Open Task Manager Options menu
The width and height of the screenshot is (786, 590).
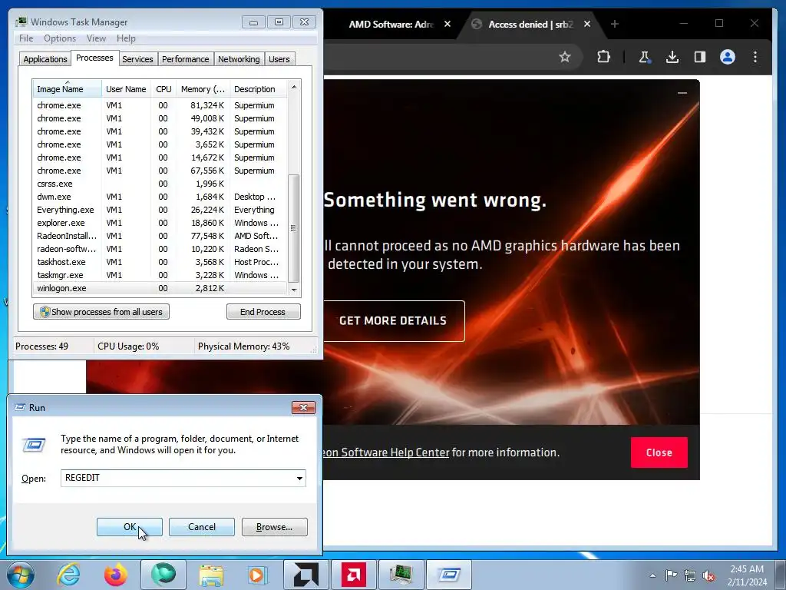coord(60,38)
